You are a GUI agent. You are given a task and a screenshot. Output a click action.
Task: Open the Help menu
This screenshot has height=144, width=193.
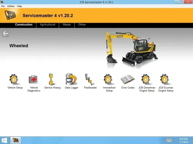(x=19, y=6)
